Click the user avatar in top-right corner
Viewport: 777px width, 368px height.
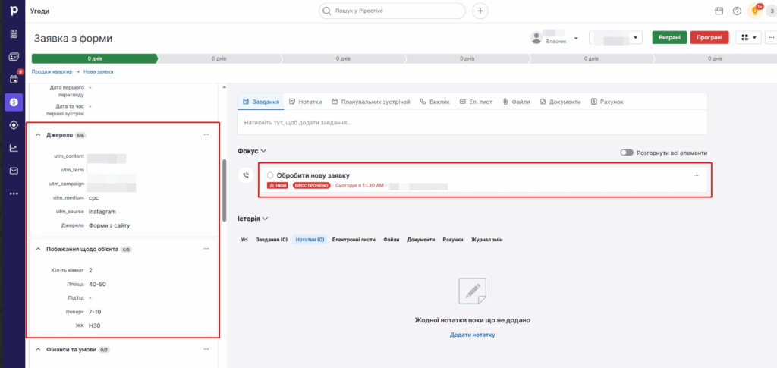point(771,11)
